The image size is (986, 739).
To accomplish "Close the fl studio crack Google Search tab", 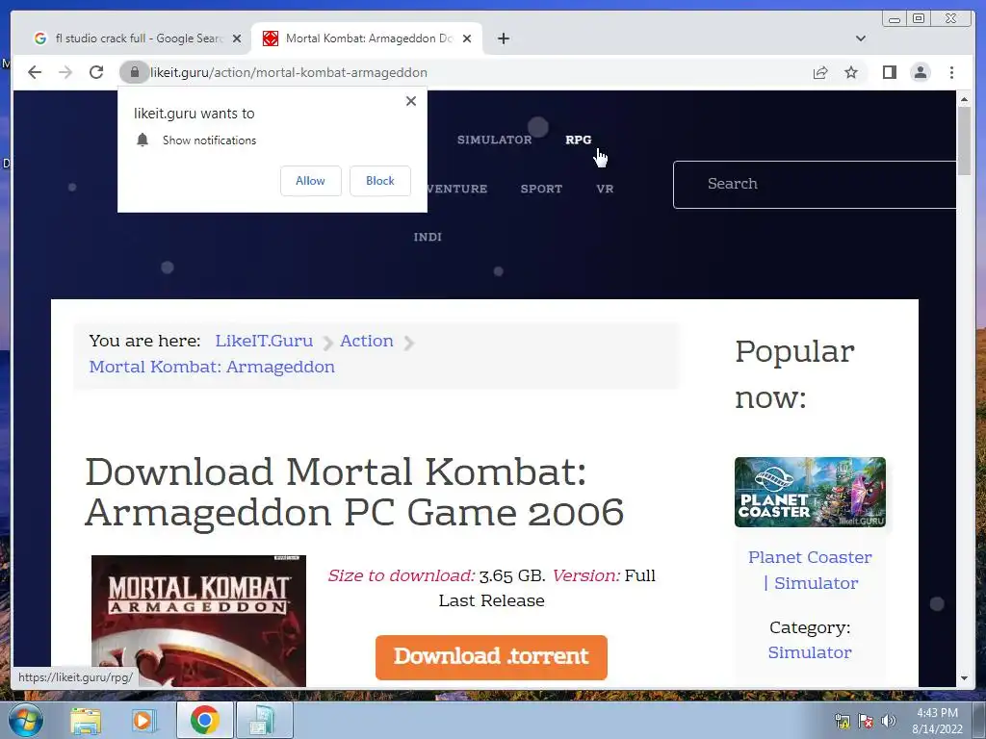I will [x=237, y=38].
